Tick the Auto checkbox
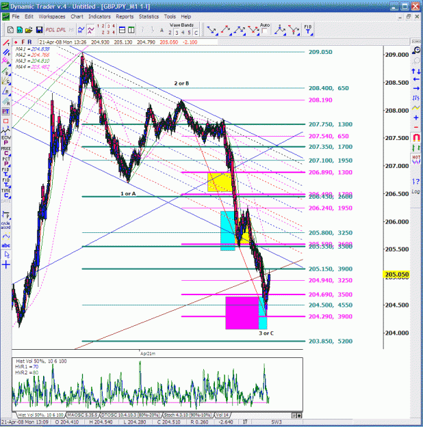The image size is (423, 427). [x=264, y=31]
